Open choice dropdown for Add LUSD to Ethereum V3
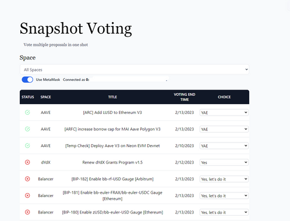Viewport: 290px width, 221px height. point(224,112)
